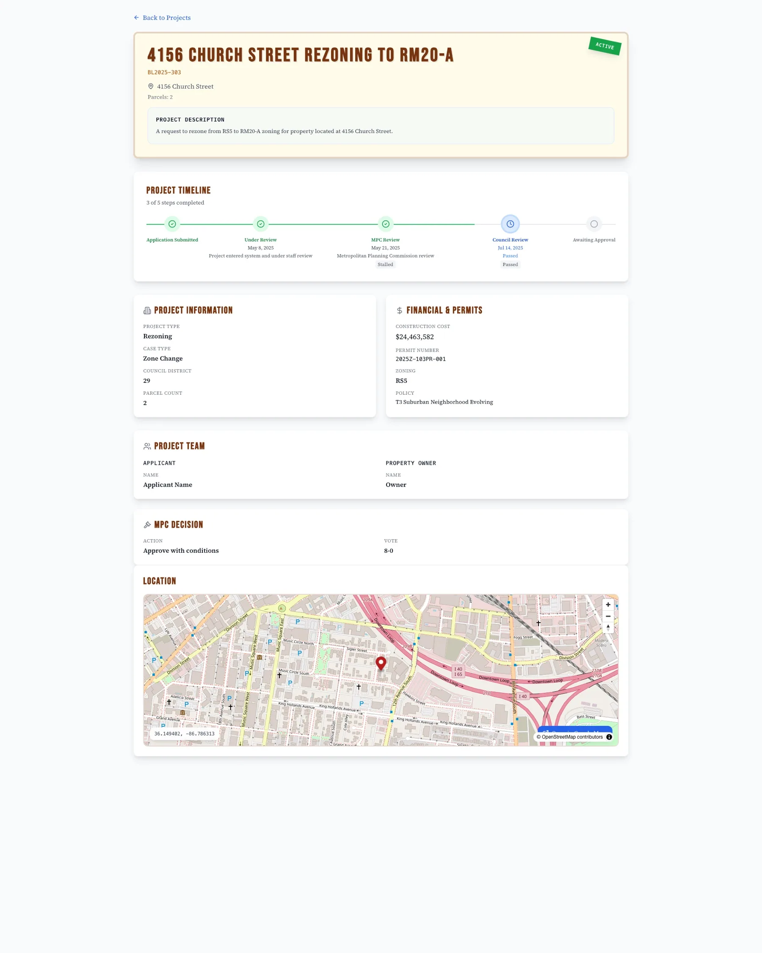Select the Application Submitted timeline step icon

pyautogui.click(x=172, y=224)
